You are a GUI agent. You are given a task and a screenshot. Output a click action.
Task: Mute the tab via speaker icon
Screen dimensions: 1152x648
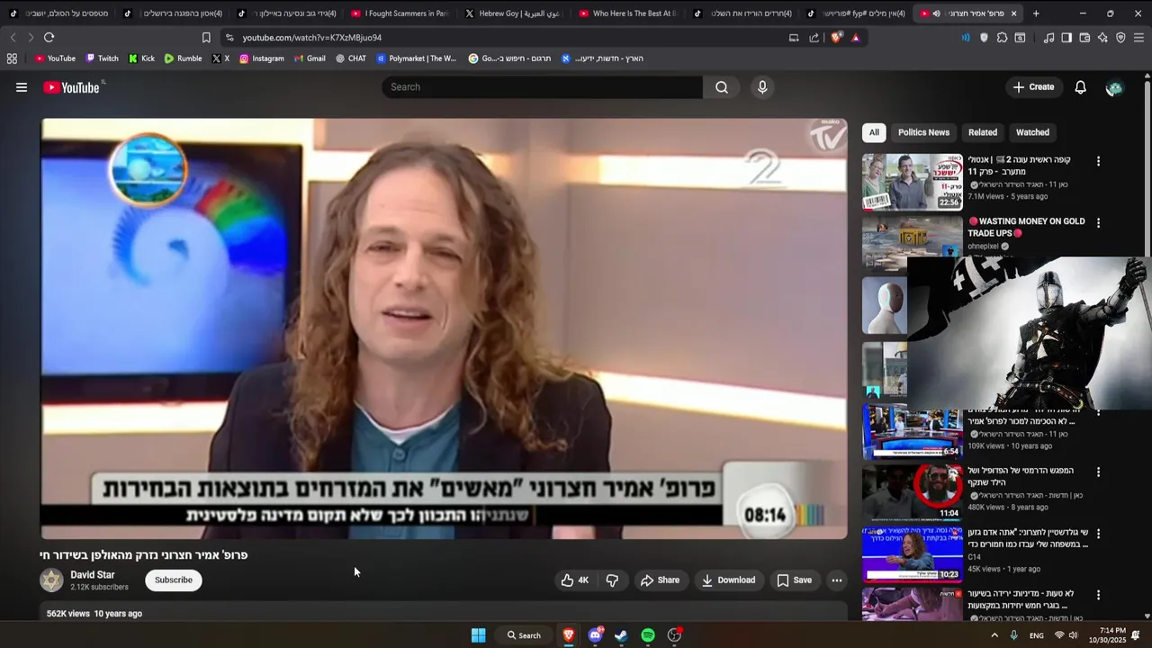pyautogui.click(x=936, y=13)
